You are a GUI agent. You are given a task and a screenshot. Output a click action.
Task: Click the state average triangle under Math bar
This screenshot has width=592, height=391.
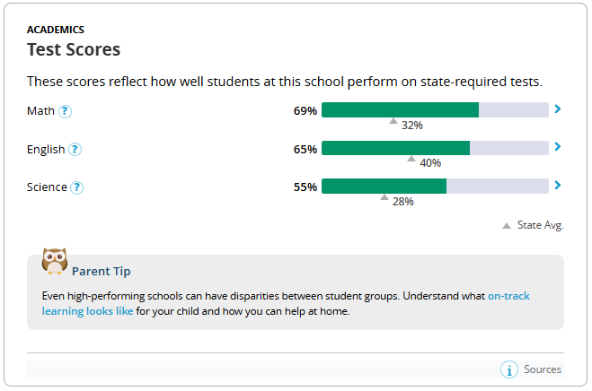(393, 121)
